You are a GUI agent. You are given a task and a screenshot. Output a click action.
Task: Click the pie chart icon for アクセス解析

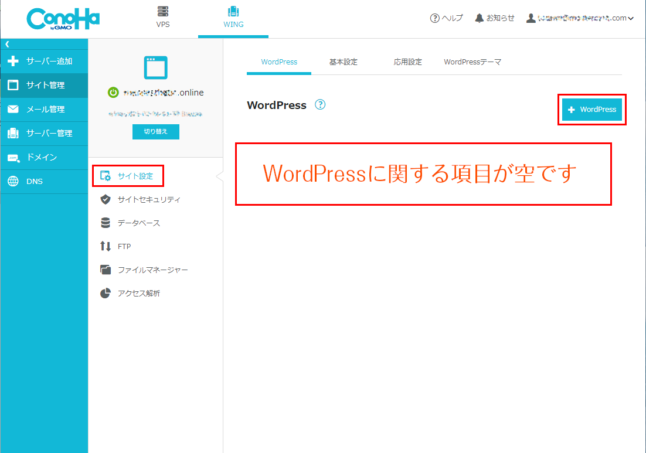click(106, 293)
